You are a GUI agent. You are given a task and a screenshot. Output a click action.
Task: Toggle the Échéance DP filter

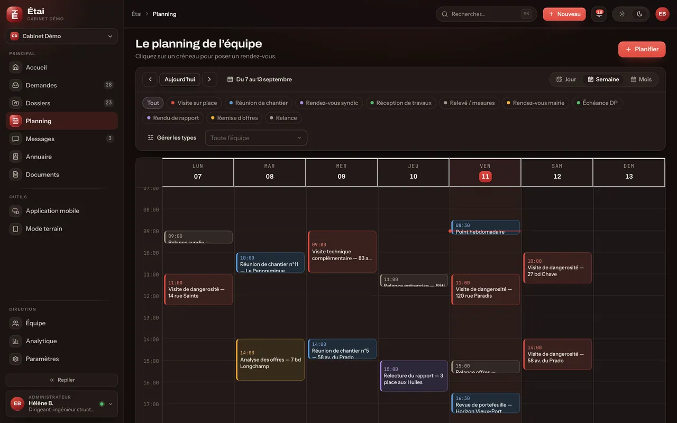597,103
